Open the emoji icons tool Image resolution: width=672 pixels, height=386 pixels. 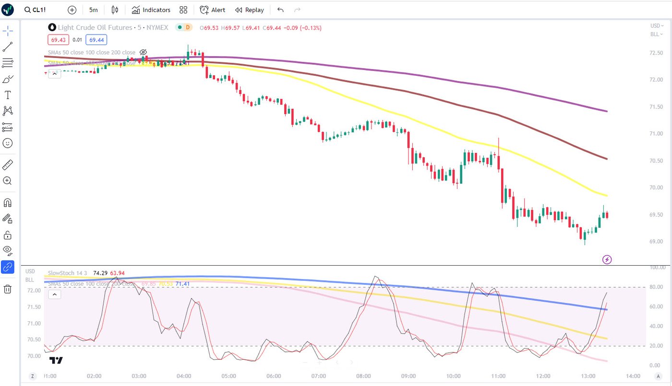pos(8,143)
